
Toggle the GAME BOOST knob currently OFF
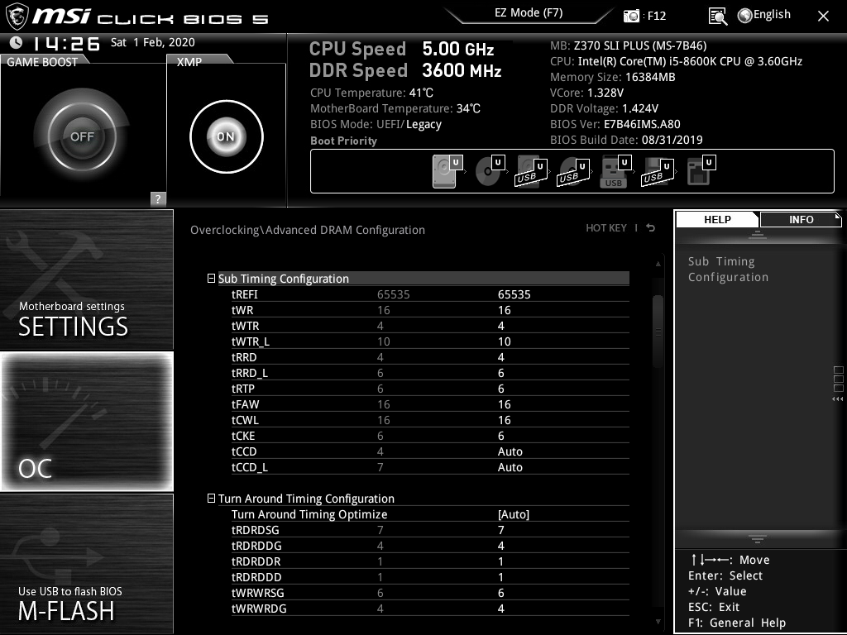coord(82,136)
